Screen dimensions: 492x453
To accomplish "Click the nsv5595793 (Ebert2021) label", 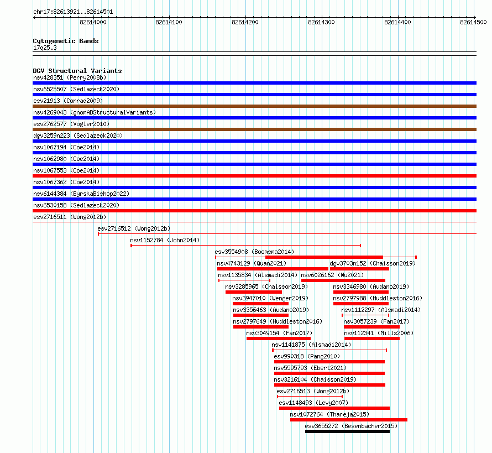I will coord(310,368).
